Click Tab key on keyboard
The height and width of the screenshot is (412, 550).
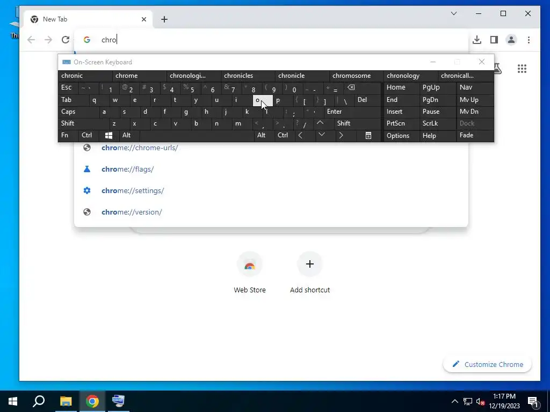point(73,100)
